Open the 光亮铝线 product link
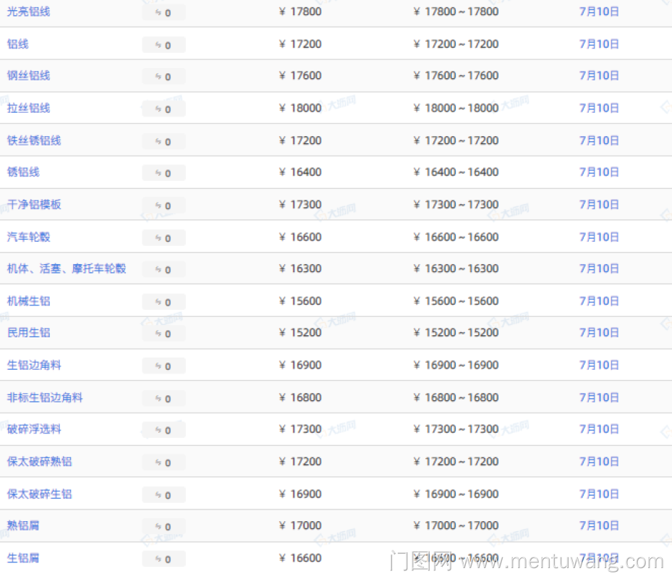 (29, 12)
